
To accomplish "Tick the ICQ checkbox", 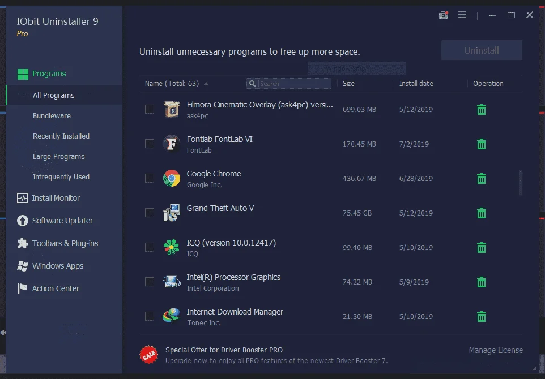I will click(x=150, y=247).
